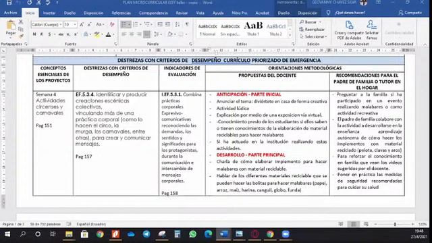Click the Cut scissors icon
The image size is (432, 243).
point(21,22)
